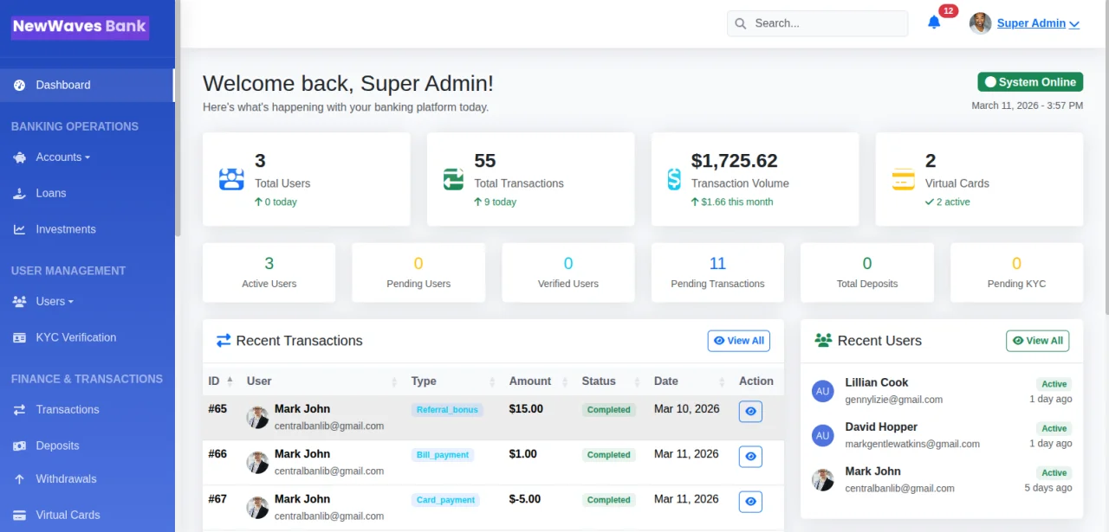
Task: Click the Investments chart icon
Action: click(19, 229)
